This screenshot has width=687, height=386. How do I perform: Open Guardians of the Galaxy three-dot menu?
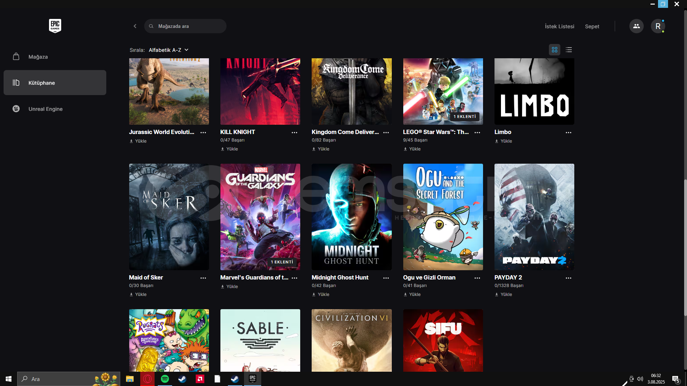294,278
